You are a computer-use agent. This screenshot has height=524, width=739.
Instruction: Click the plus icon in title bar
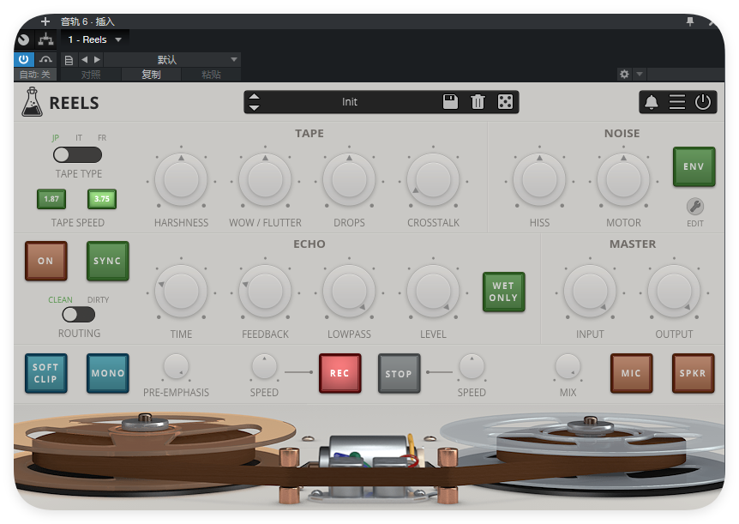pyautogui.click(x=45, y=21)
